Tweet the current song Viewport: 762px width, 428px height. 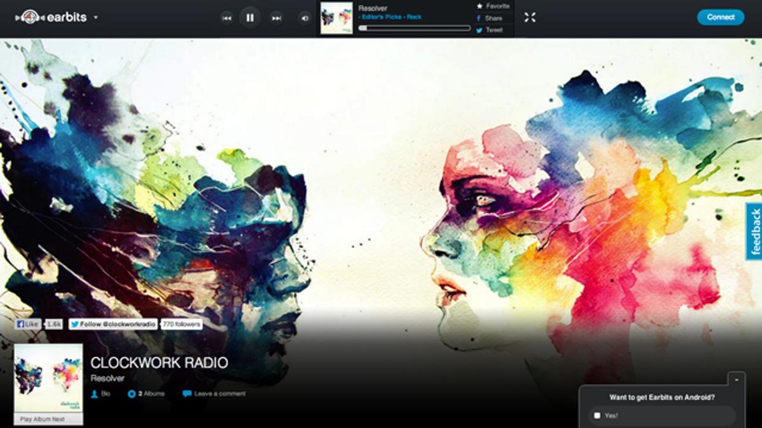490,30
